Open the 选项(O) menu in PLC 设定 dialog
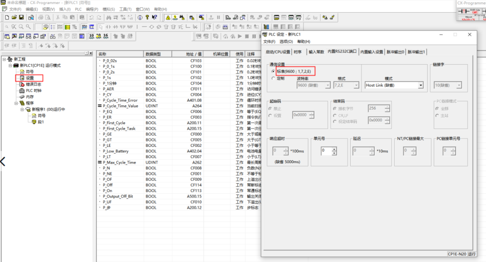 point(286,42)
